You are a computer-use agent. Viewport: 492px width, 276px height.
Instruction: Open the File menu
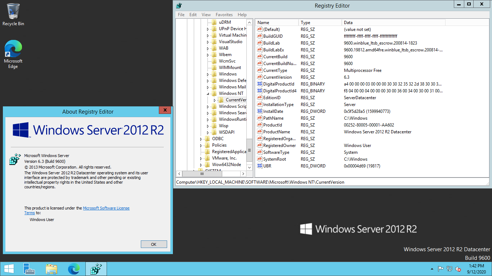[181, 15]
